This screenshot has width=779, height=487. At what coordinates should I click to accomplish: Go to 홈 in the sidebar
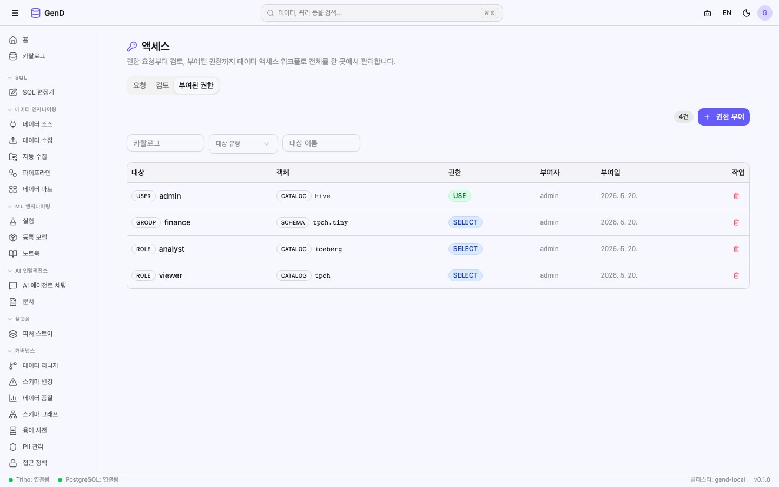49,40
